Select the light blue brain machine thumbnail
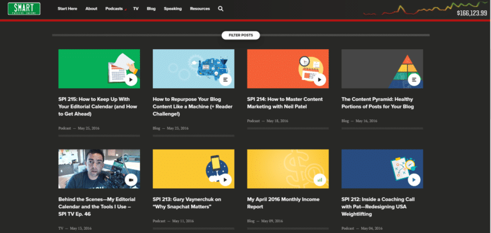The width and height of the screenshot is (491, 233). [194, 69]
